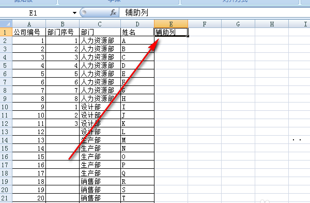
Task: Click the formula bar containing 辅助列
Action: coord(214,13)
